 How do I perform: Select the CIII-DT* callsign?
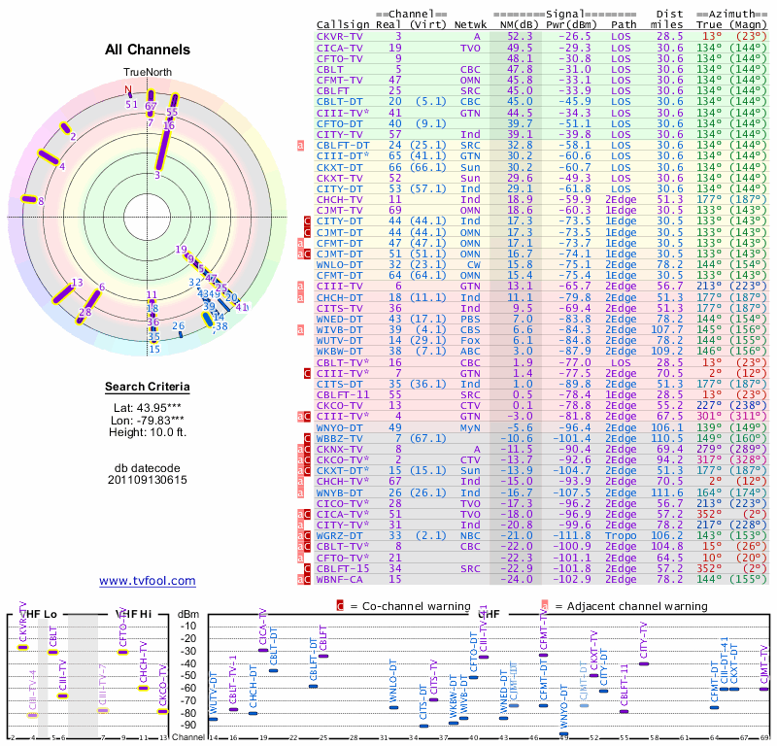click(x=343, y=156)
